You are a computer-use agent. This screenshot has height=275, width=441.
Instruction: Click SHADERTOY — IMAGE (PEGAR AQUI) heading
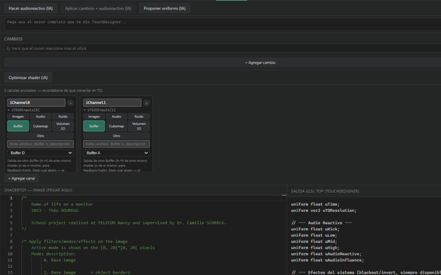(38, 190)
